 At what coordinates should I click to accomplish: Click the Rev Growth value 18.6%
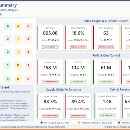[x=78, y=33]
